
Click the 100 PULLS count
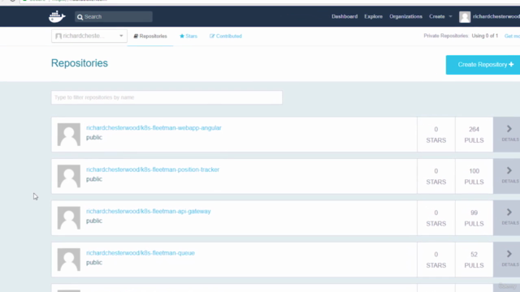tap(474, 176)
